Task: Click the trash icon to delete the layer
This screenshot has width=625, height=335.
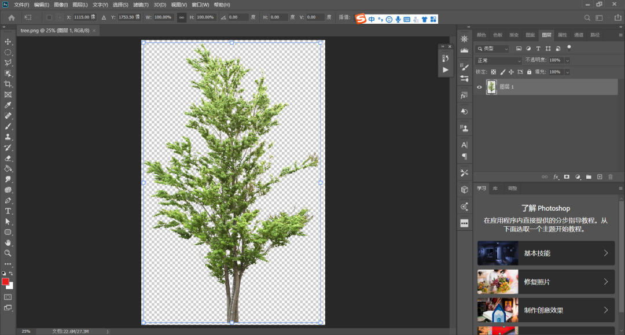Action: point(611,176)
